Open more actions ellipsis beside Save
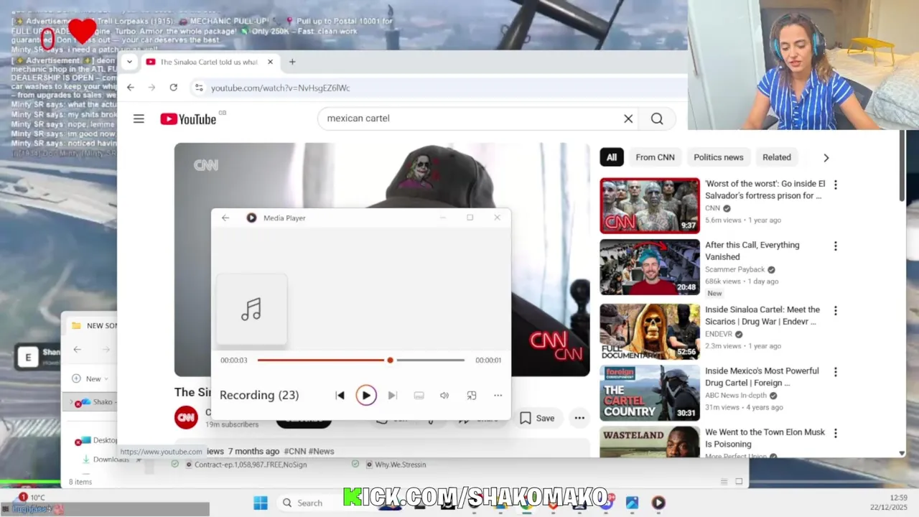919x517 pixels. coord(579,418)
